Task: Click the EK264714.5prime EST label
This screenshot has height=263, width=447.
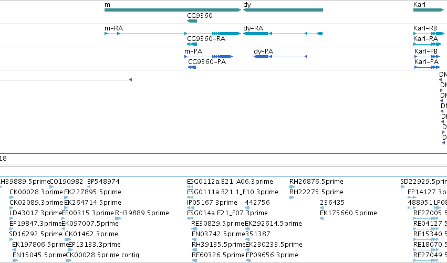Action: pos(92,203)
